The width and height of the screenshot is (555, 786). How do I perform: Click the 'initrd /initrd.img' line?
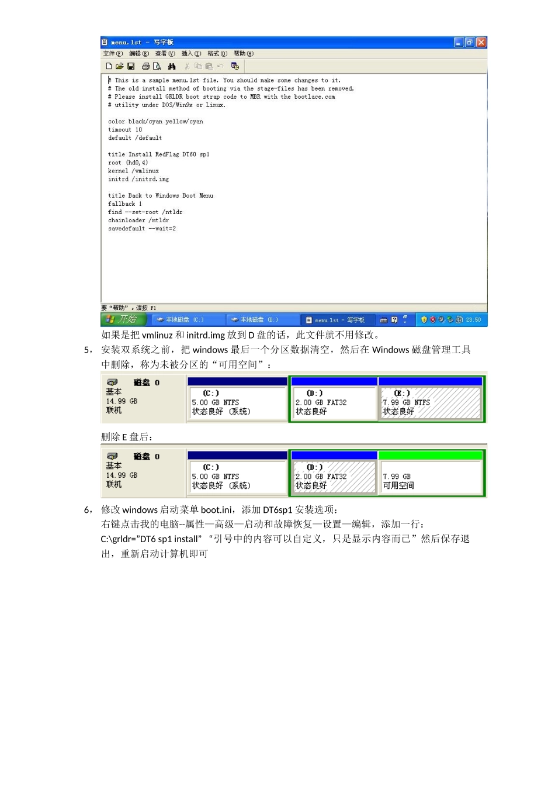(138, 179)
